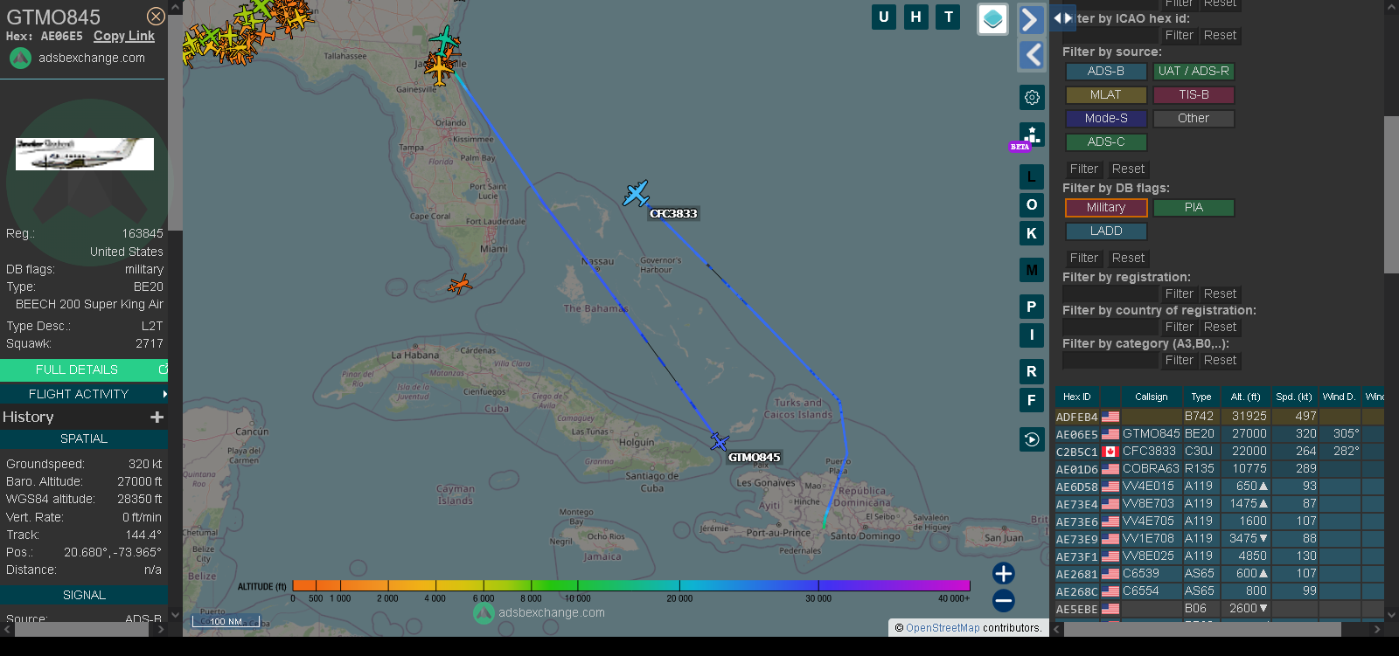
Task: Click the F map option button
Action: [x=1032, y=400]
